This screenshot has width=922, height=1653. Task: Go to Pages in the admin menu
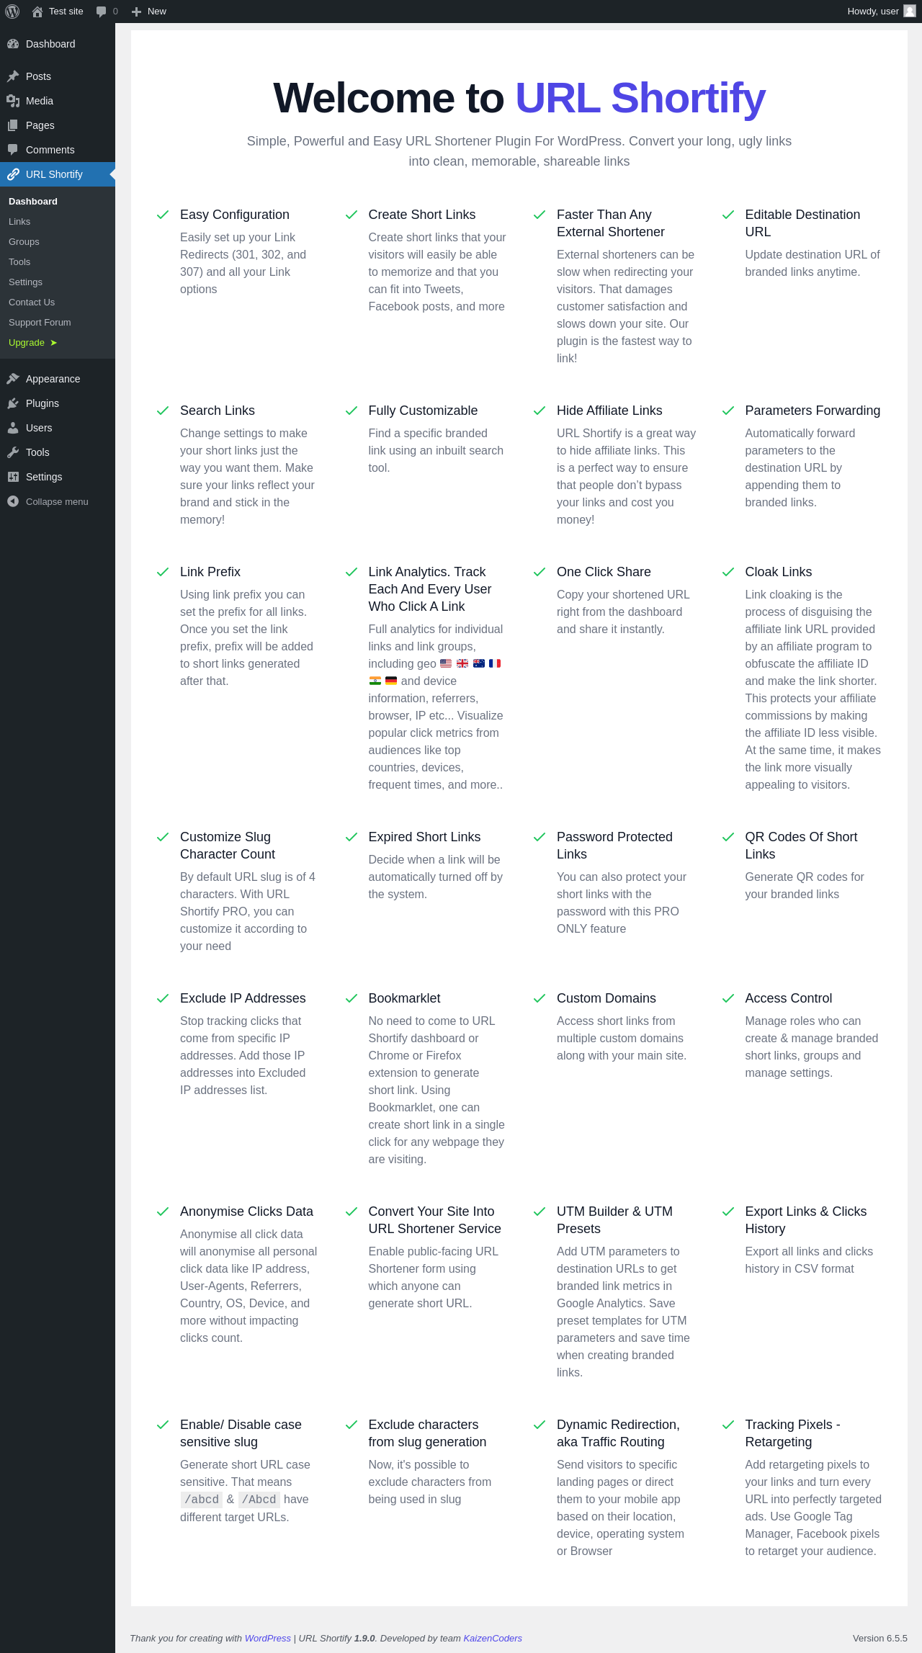tap(58, 125)
